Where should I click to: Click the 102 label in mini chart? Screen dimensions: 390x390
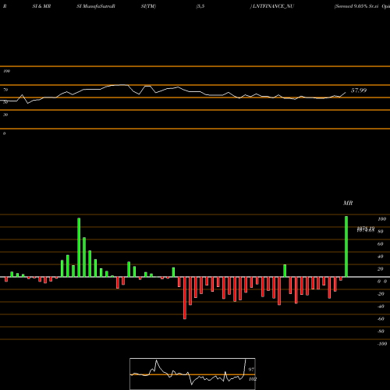pos(253,379)
